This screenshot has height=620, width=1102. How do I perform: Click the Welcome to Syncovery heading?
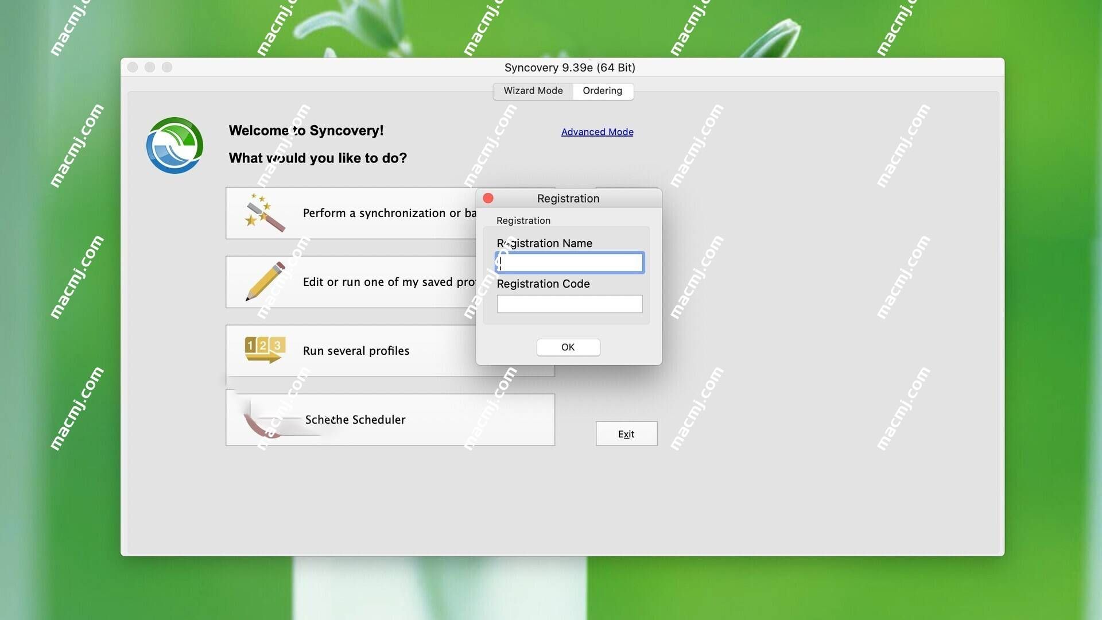pos(306,130)
